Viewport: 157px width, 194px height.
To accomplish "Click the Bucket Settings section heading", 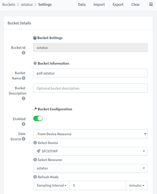I will tap(50, 38).
